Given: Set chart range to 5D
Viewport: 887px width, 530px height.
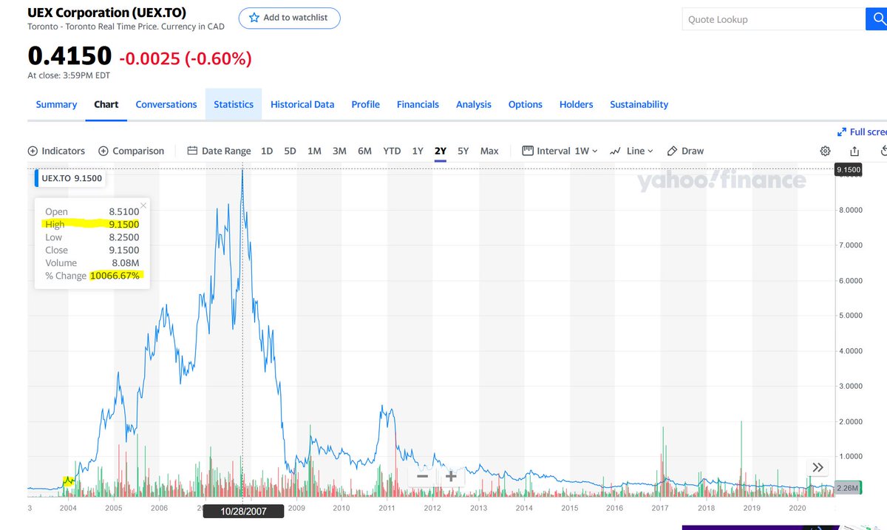Looking at the screenshot, I should tap(290, 151).
